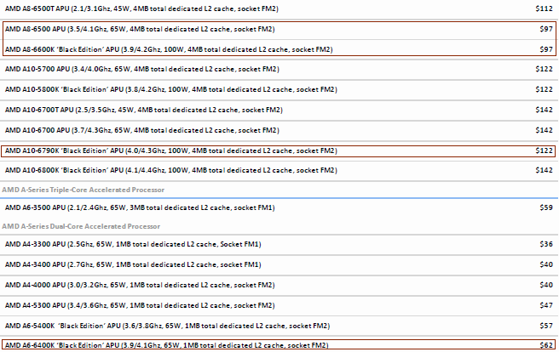Click the AMD A-Series Triple-Core heading
The height and width of the screenshot is (352, 559).
[x=83, y=190]
